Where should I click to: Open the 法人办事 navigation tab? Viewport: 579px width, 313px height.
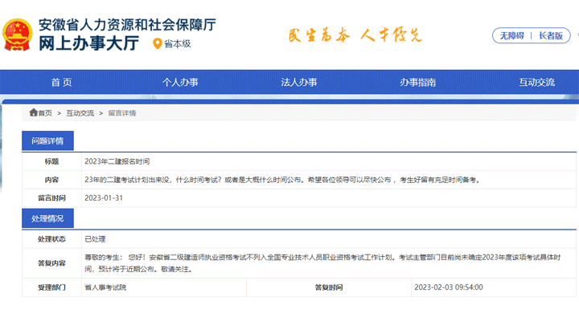pyautogui.click(x=298, y=82)
